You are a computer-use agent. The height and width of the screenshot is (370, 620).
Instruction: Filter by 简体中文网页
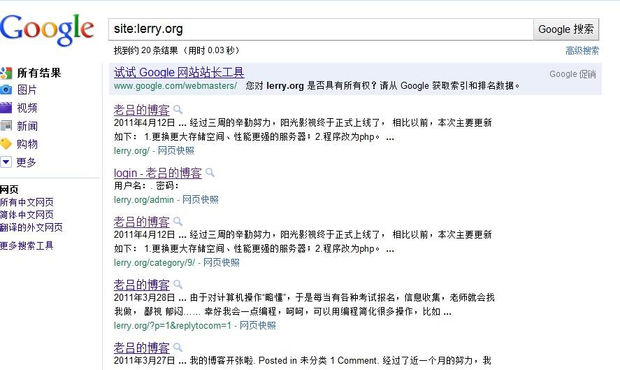[27, 215]
